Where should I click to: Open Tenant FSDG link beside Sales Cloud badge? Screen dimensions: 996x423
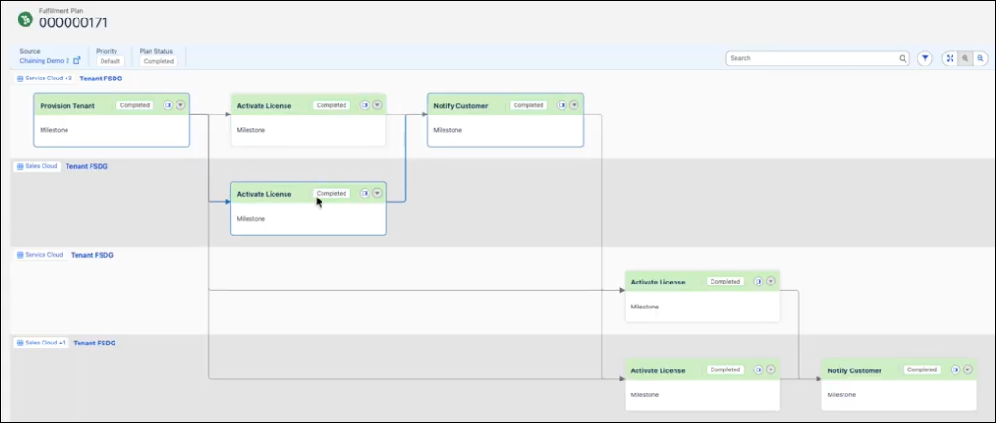(x=87, y=166)
